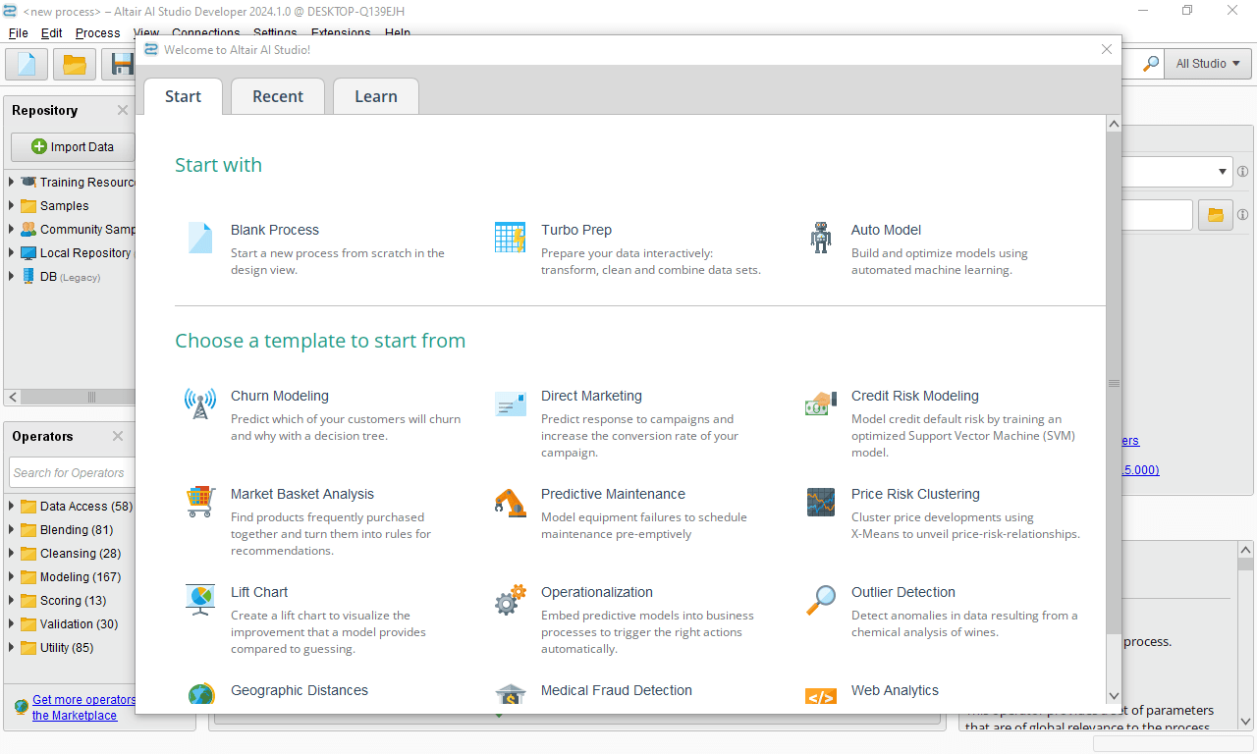Expand the Validation (30) operators group
The image size is (1257, 754).
[12, 623]
